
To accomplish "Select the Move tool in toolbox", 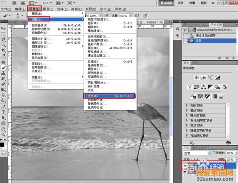I will coord(3,28).
